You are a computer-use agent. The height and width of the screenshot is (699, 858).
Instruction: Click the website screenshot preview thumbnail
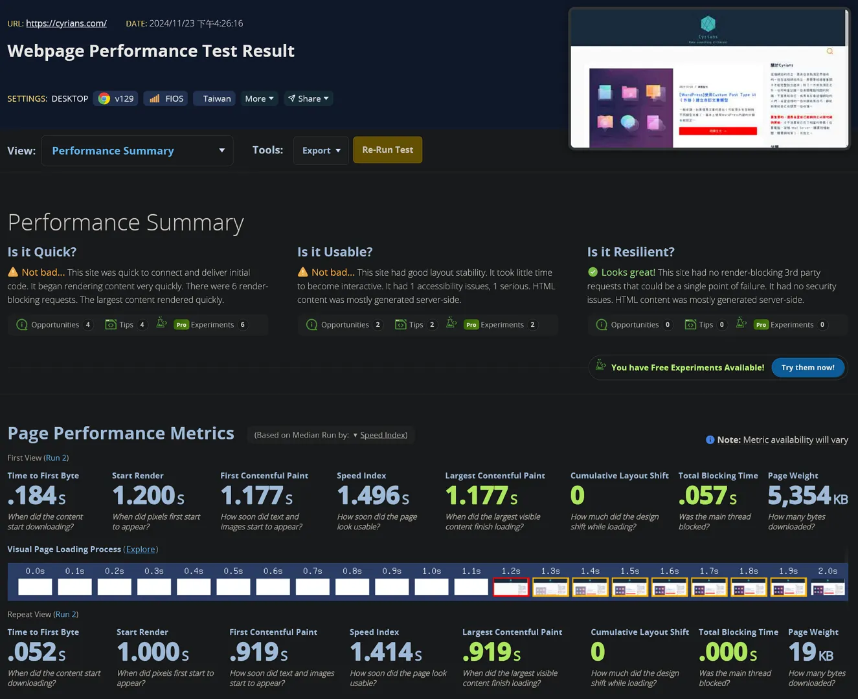[x=709, y=79]
